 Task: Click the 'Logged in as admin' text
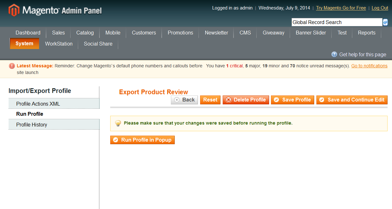(232, 8)
